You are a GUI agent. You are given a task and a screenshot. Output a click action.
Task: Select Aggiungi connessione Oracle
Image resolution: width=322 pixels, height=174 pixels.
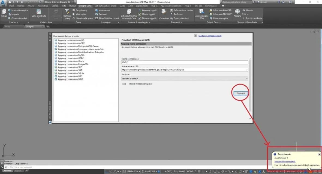[x=71, y=61]
